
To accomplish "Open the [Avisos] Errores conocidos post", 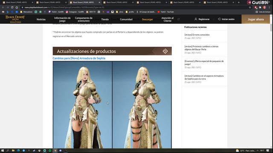I will [x=197, y=35].
